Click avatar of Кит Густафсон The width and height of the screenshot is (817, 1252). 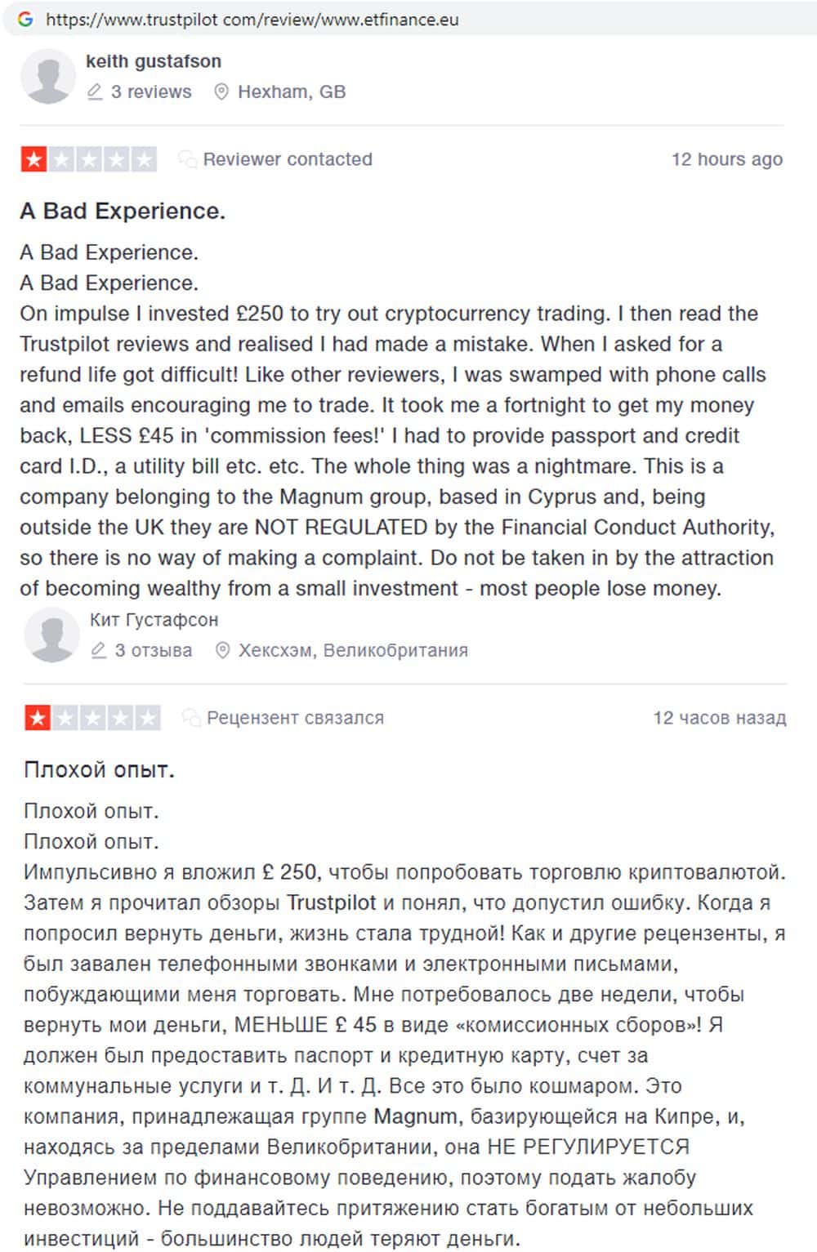click(51, 635)
